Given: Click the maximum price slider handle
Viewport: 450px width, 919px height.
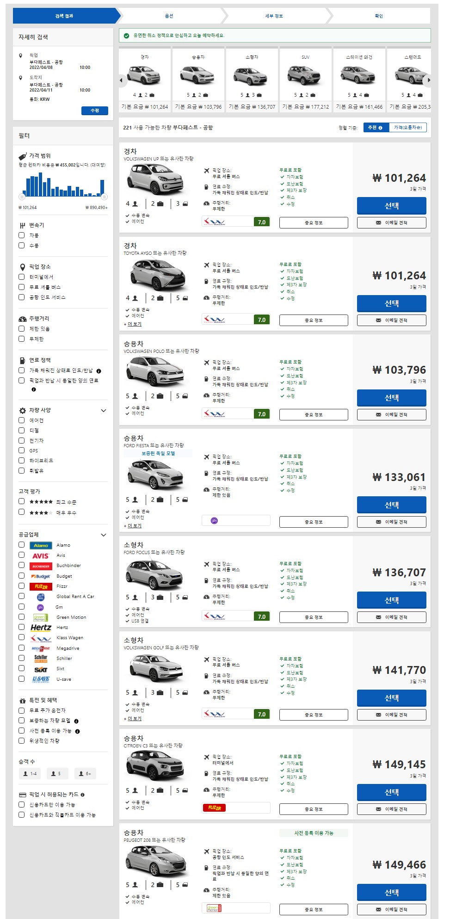Looking at the screenshot, I should 105,197.
